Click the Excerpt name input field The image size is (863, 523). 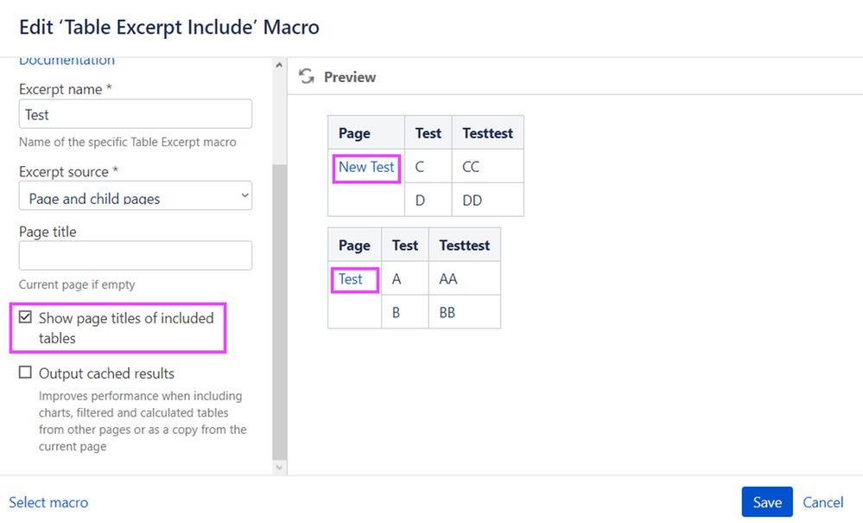click(136, 114)
